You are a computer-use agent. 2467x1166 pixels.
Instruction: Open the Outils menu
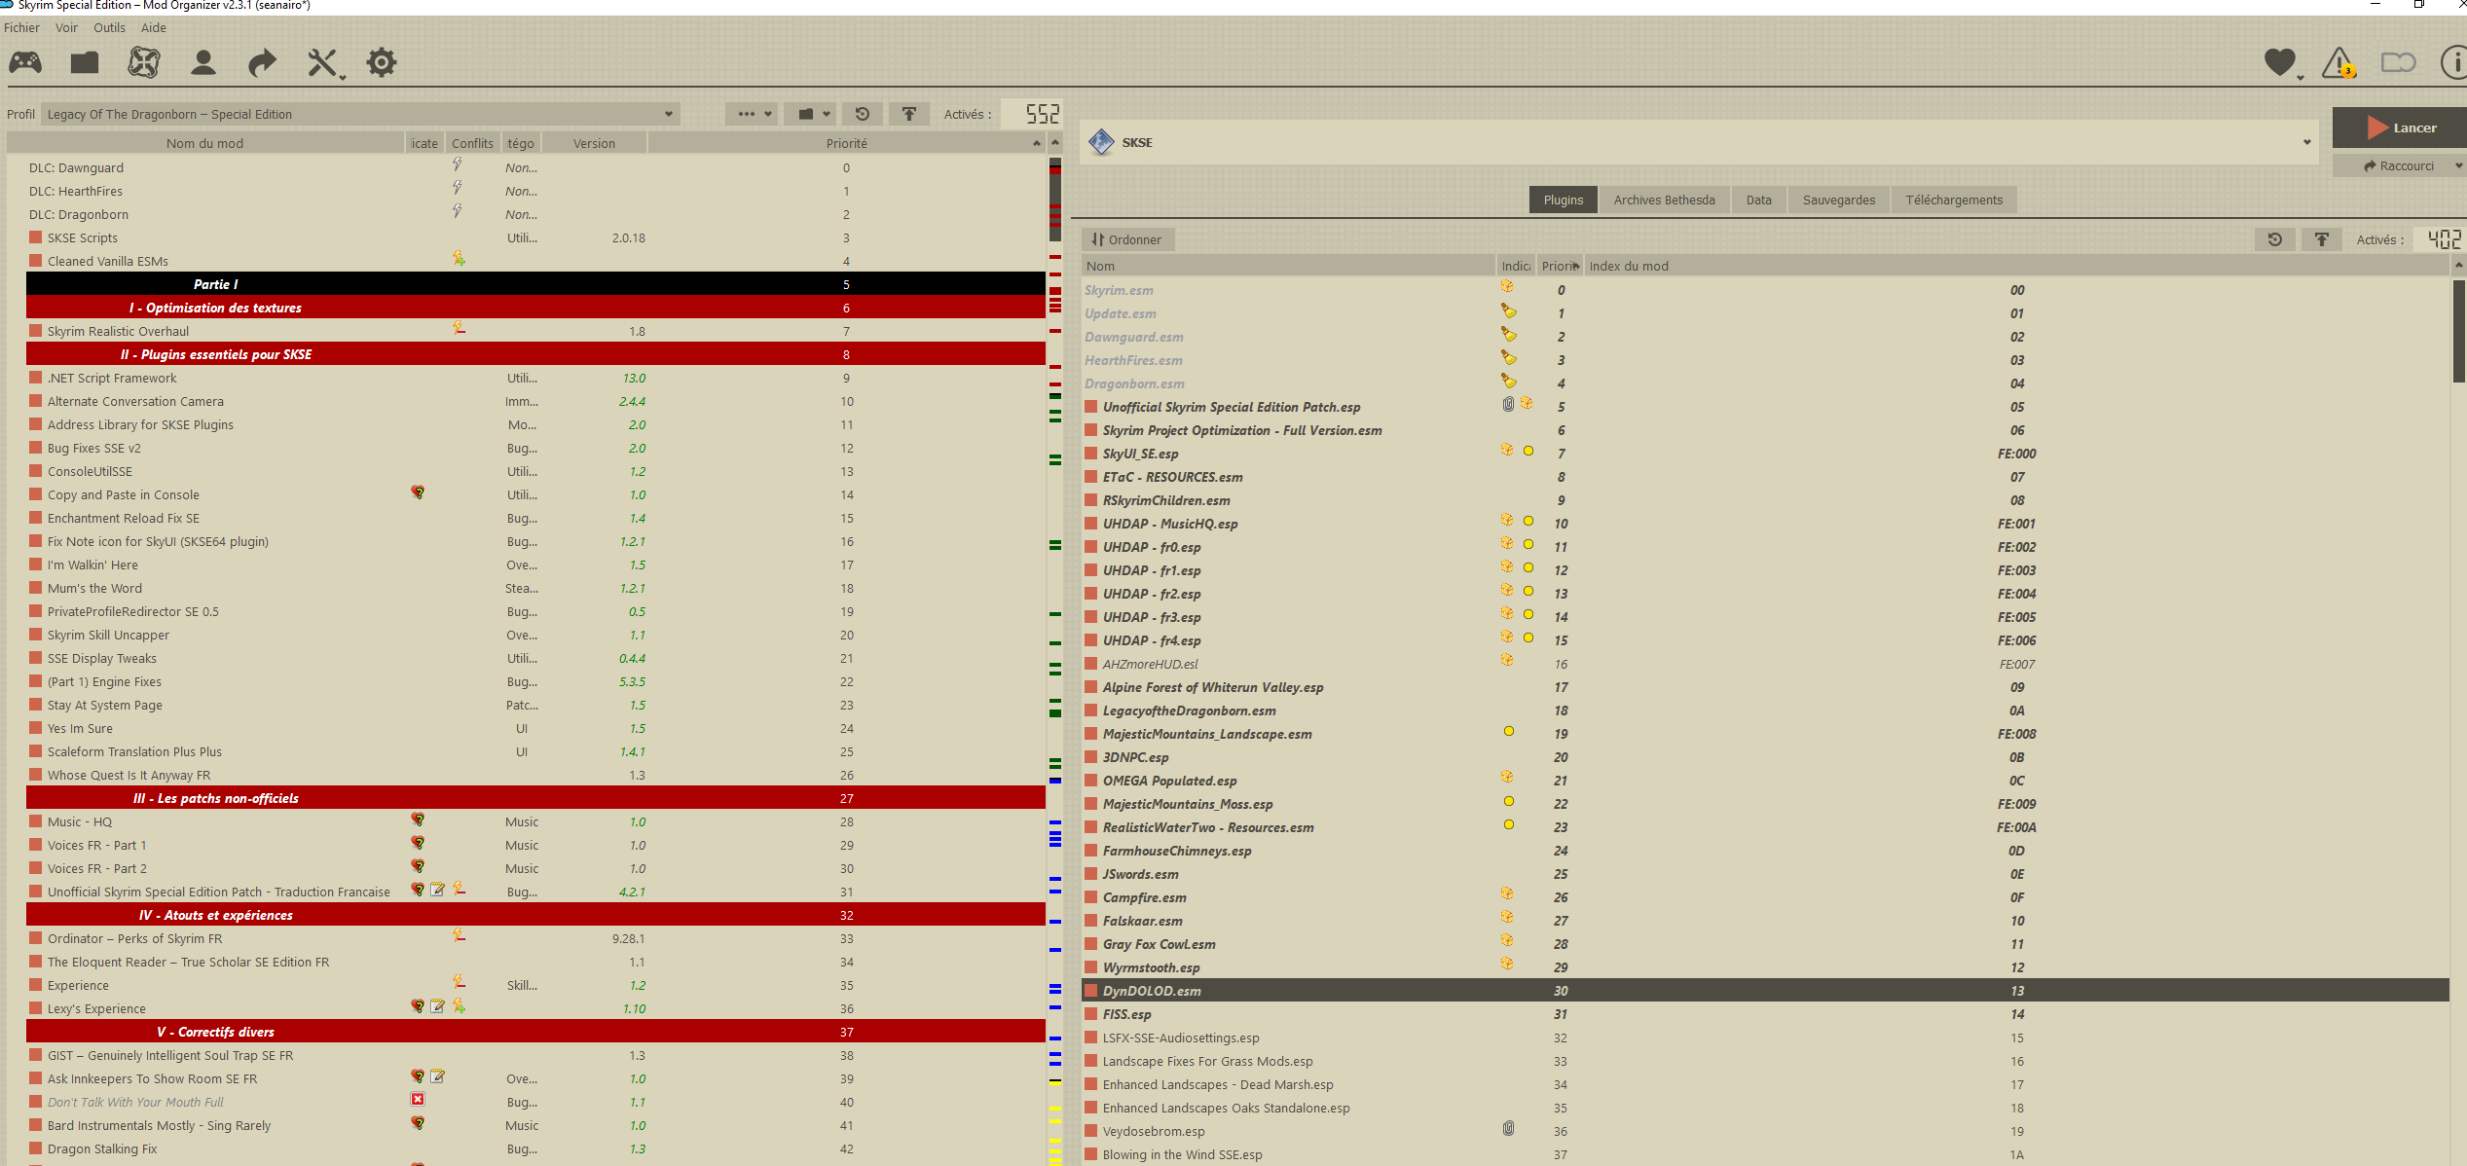pyautogui.click(x=109, y=27)
